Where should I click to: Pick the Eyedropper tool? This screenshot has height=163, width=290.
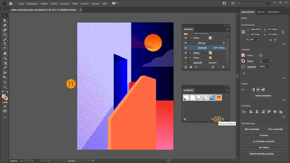coord(5,68)
